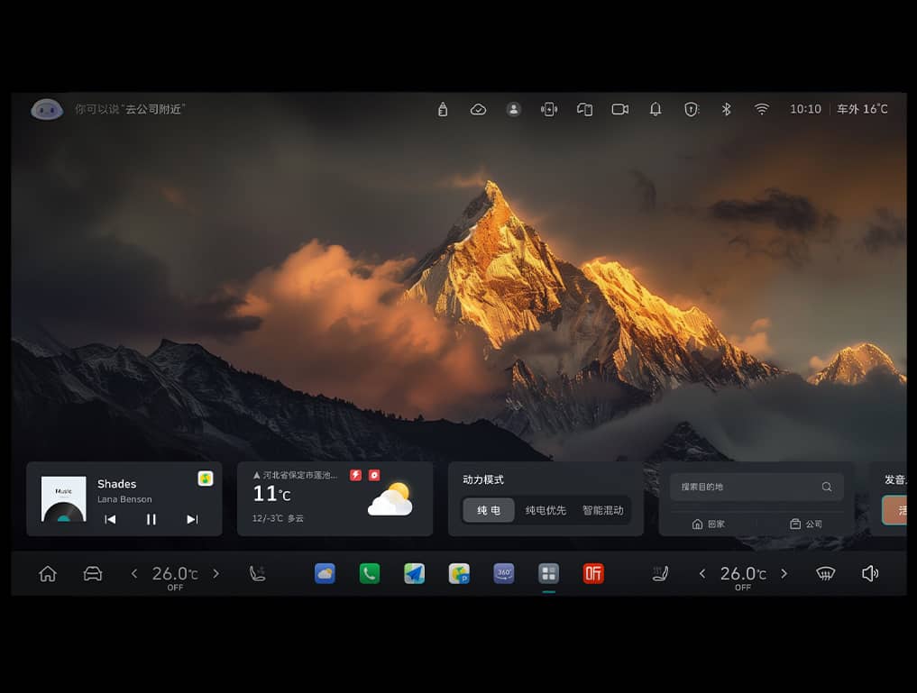This screenshot has height=693, width=917.
Task: Open the notifications bell icon
Action: click(x=656, y=109)
